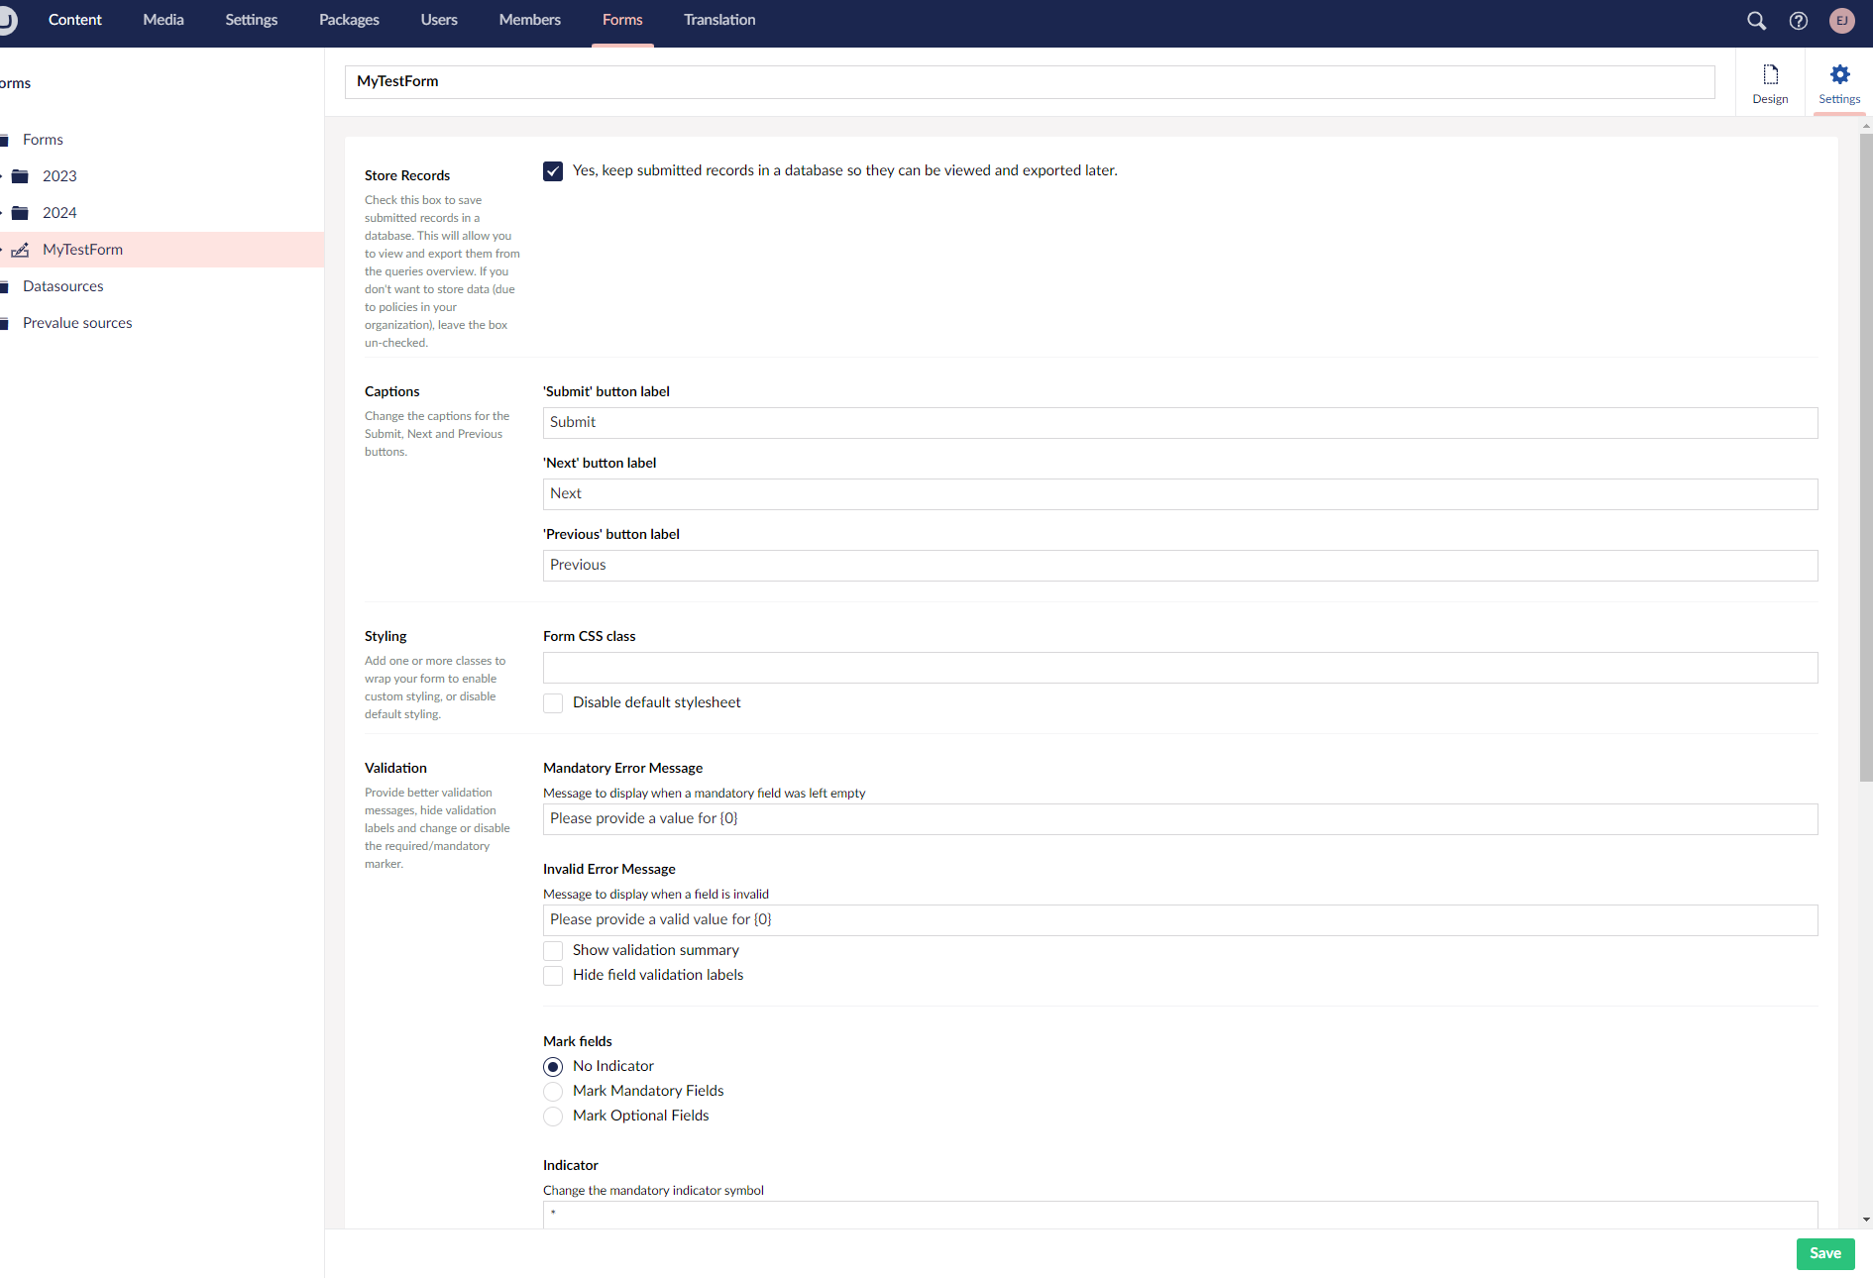
Task: Open the Forms section tab
Action: [622, 20]
